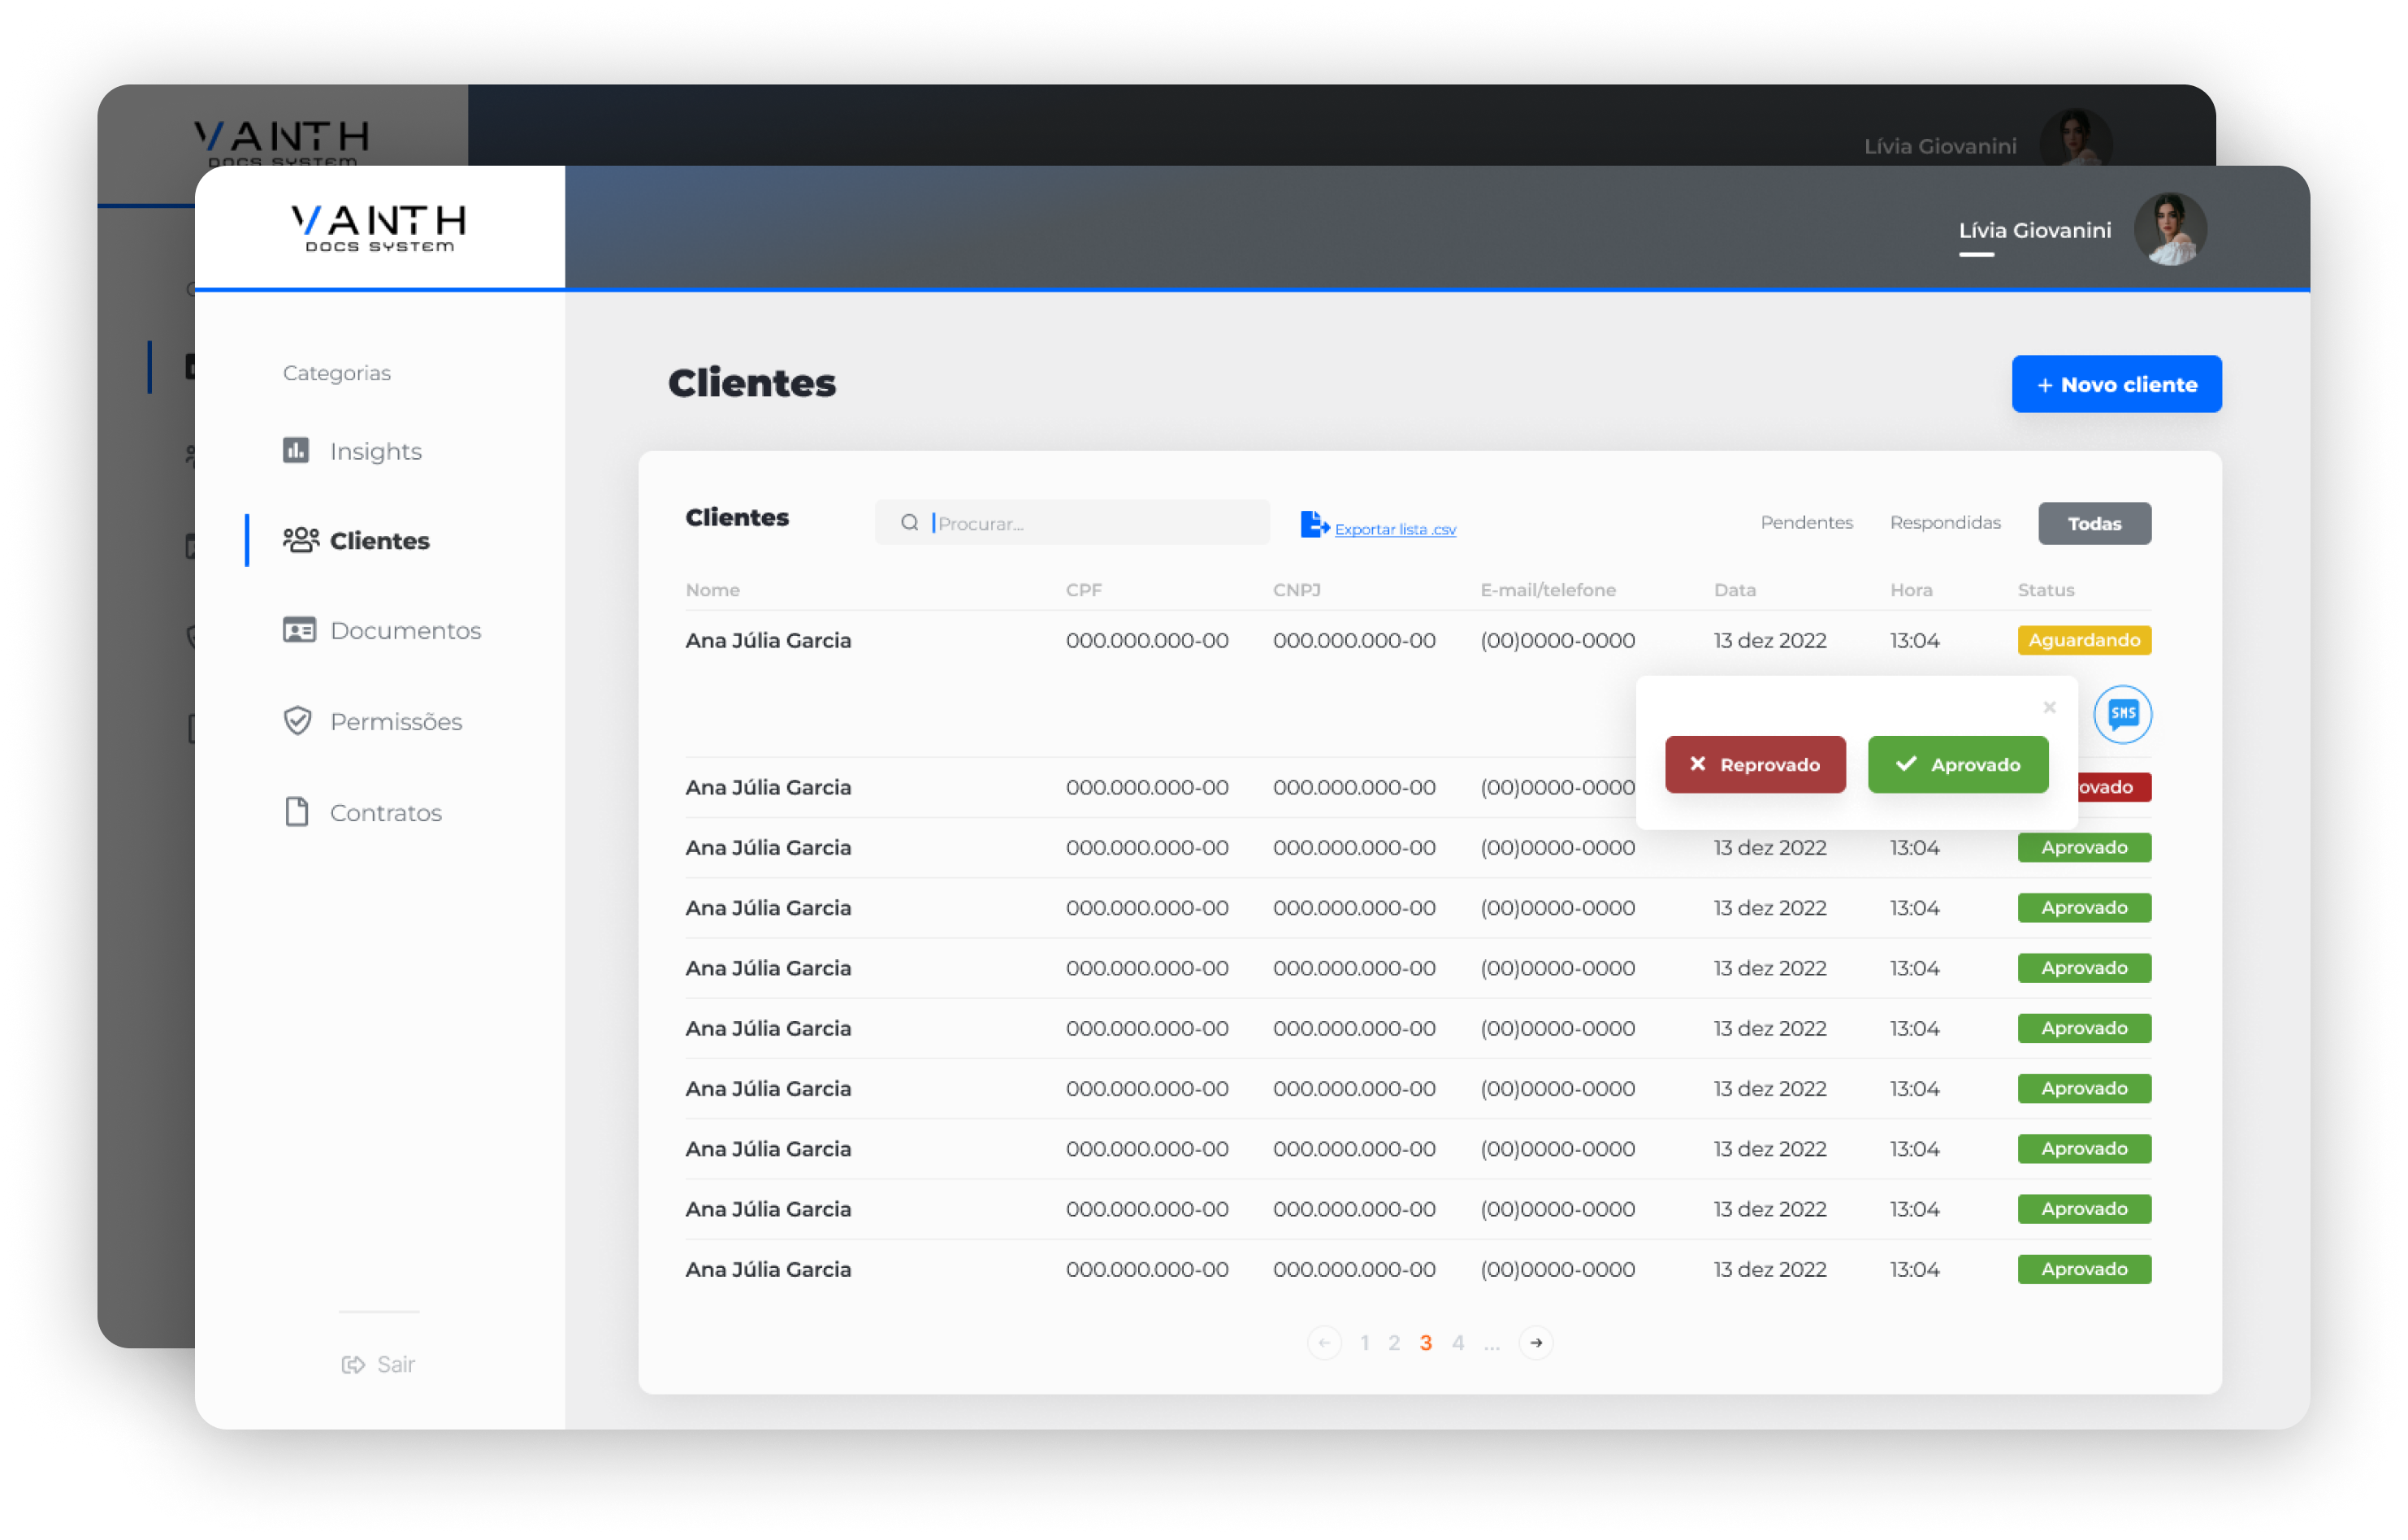The width and height of the screenshot is (2408, 1540).
Task: Click Sair to log out
Action: (x=396, y=1365)
